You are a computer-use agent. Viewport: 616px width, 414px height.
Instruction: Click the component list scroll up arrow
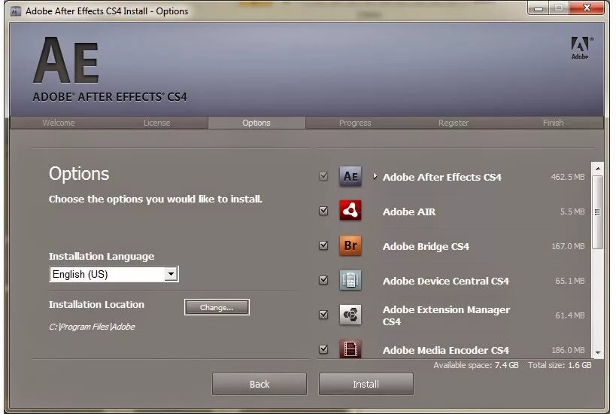597,169
